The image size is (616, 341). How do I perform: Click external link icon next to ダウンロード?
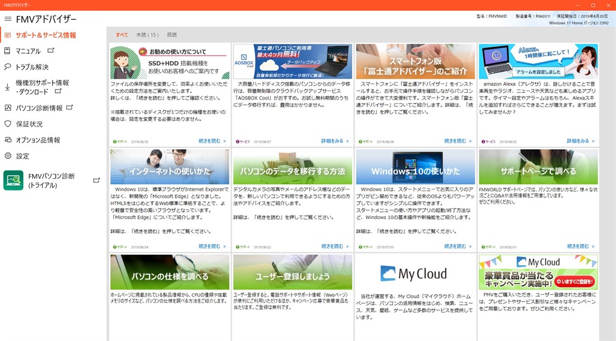[58, 91]
